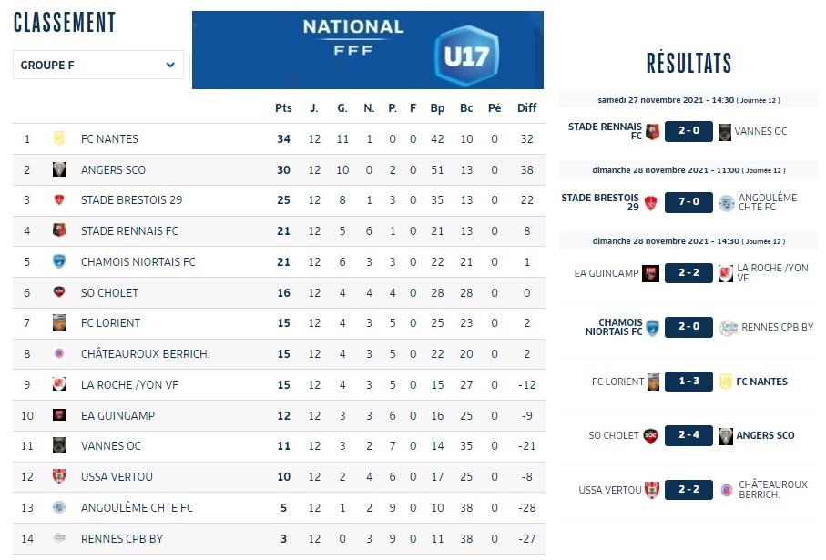Open the SO Cholet 2-4 Angers score
This screenshot has height=560, width=826.
coord(688,435)
